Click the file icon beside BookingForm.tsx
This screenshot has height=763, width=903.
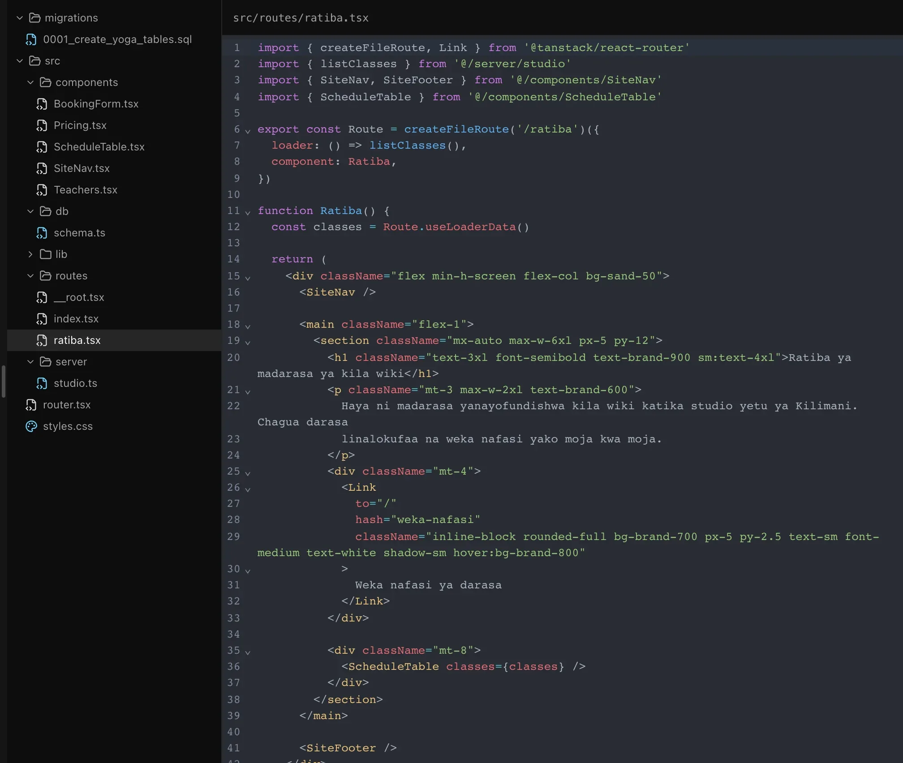[42, 104]
